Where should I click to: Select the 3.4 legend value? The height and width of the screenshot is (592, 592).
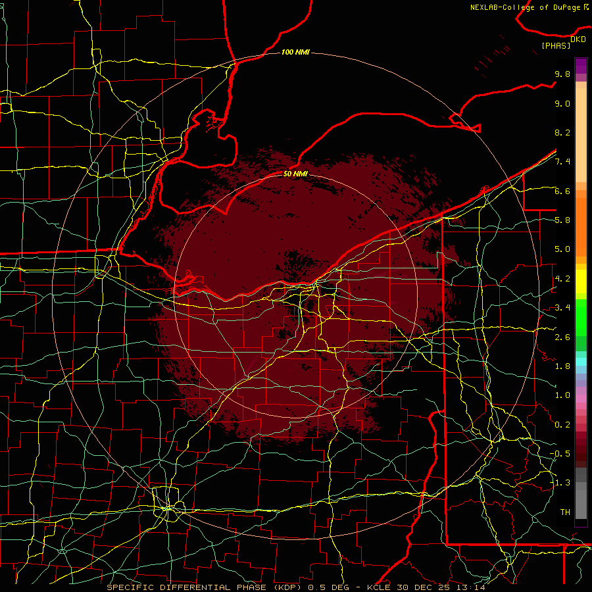point(562,308)
